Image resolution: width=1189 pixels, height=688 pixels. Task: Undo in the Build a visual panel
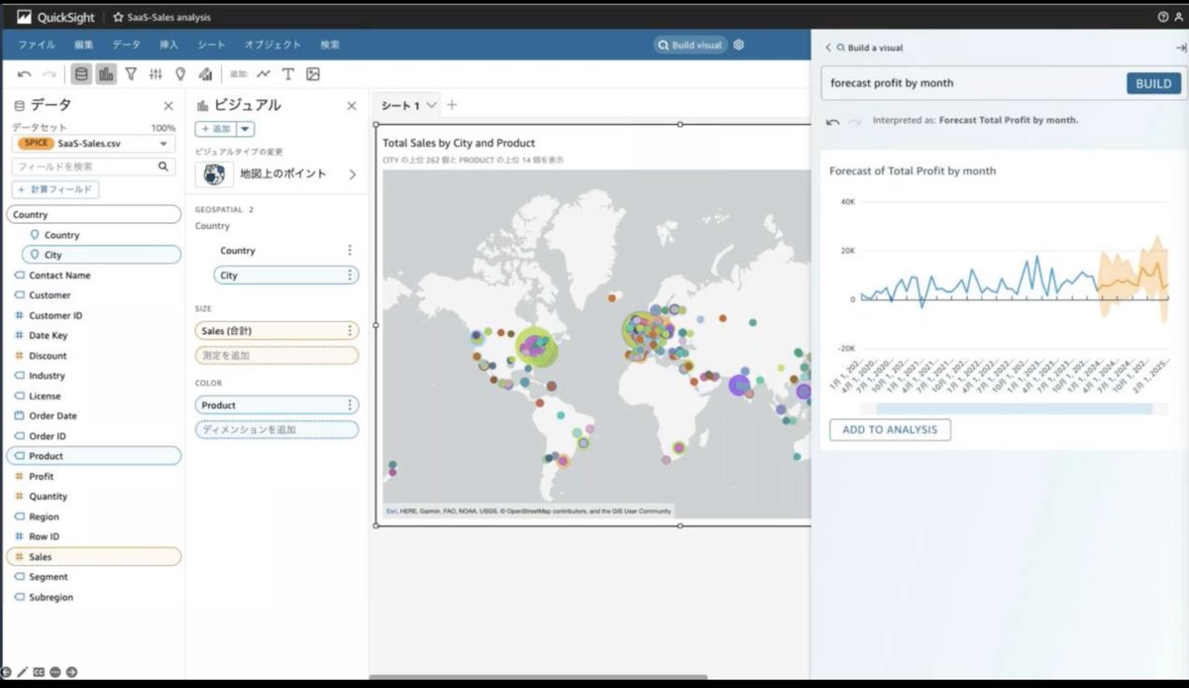click(833, 122)
